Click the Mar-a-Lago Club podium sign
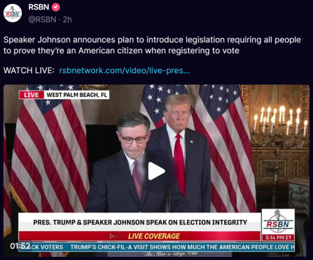The width and height of the screenshot is (313, 260). 171,254
